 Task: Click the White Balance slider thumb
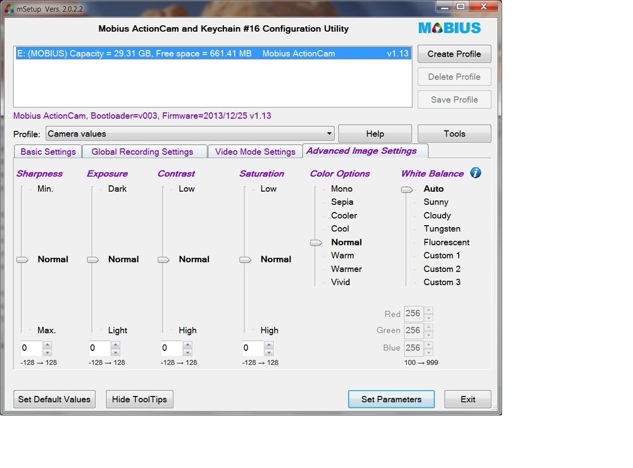[407, 189]
